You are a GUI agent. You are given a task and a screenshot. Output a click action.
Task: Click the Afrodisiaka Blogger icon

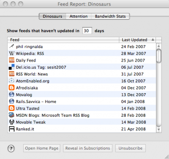(x=11, y=88)
